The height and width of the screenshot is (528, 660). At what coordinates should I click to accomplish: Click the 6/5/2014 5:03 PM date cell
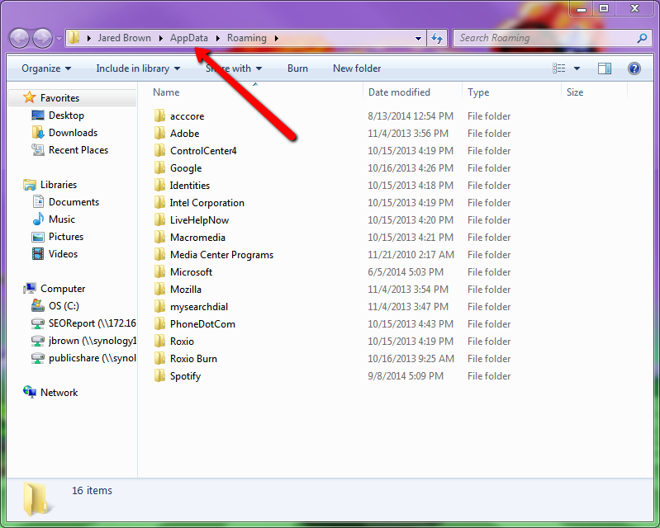[x=406, y=272]
